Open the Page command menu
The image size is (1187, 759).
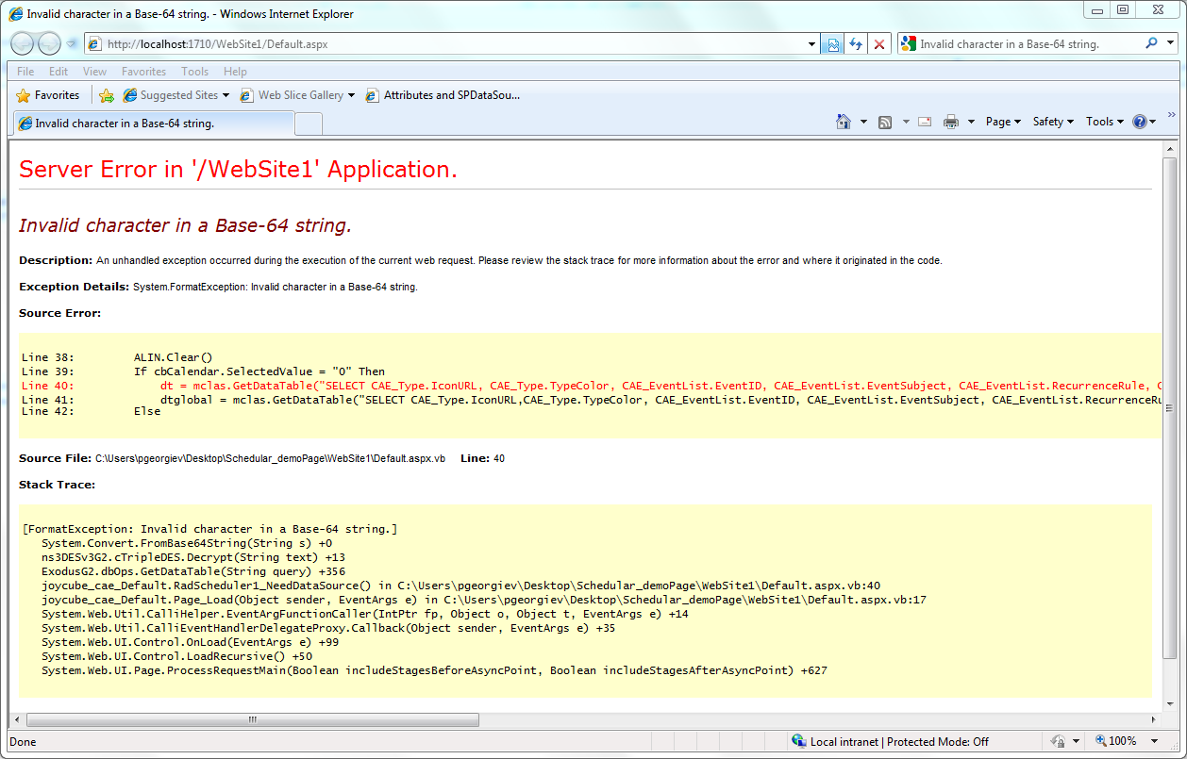tap(1003, 122)
